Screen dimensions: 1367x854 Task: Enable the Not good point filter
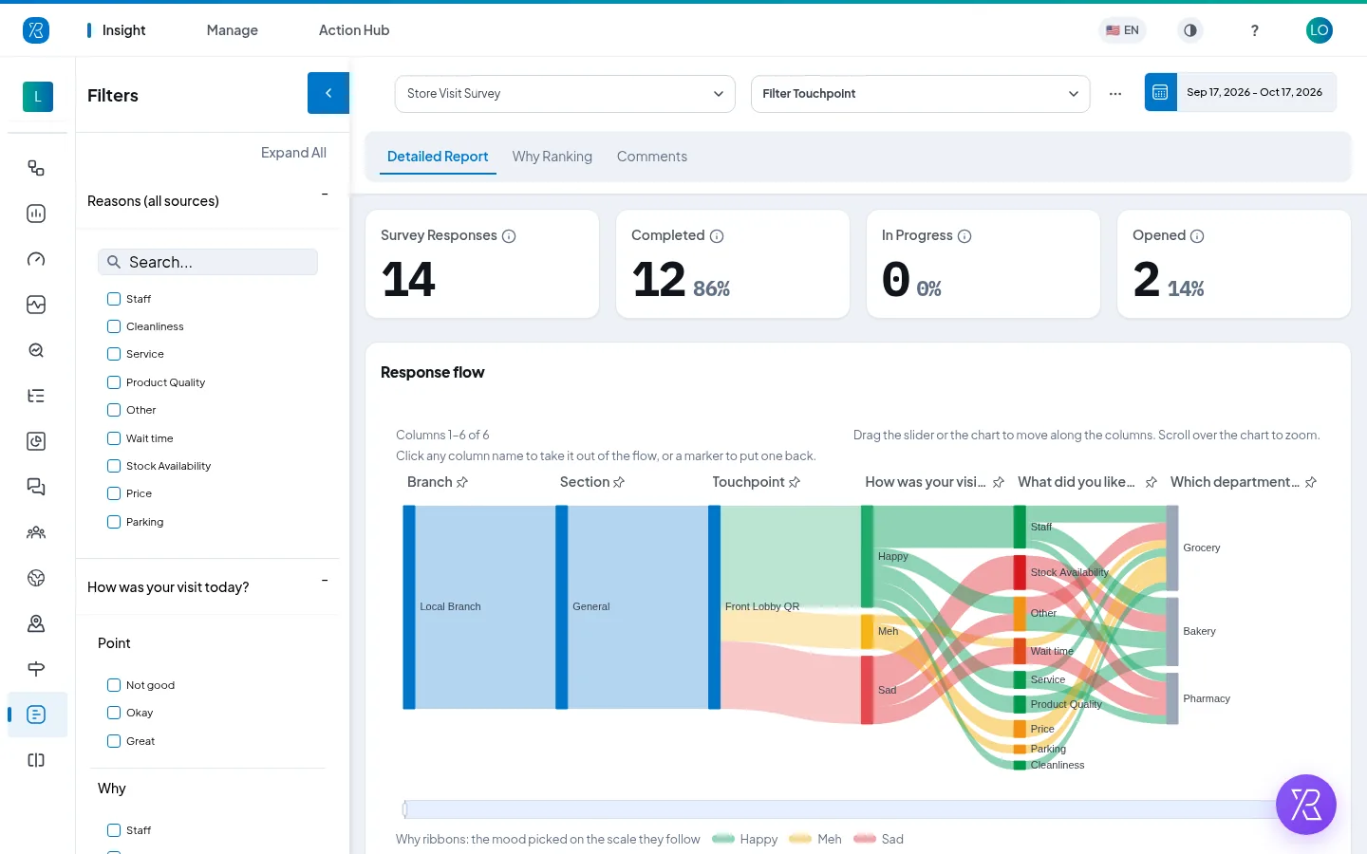pyautogui.click(x=114, y=685)
